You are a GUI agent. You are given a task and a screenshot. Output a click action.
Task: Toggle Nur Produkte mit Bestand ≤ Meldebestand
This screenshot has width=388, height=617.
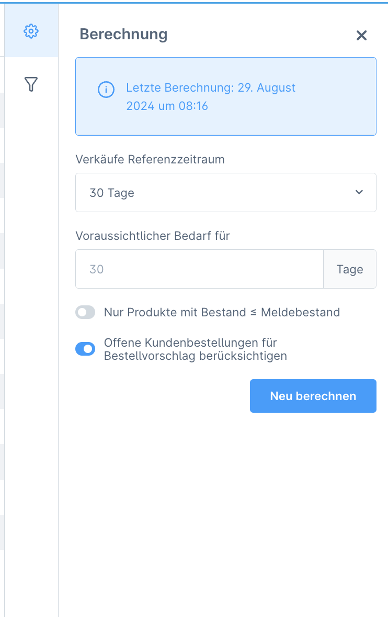(x=85, y=312)
